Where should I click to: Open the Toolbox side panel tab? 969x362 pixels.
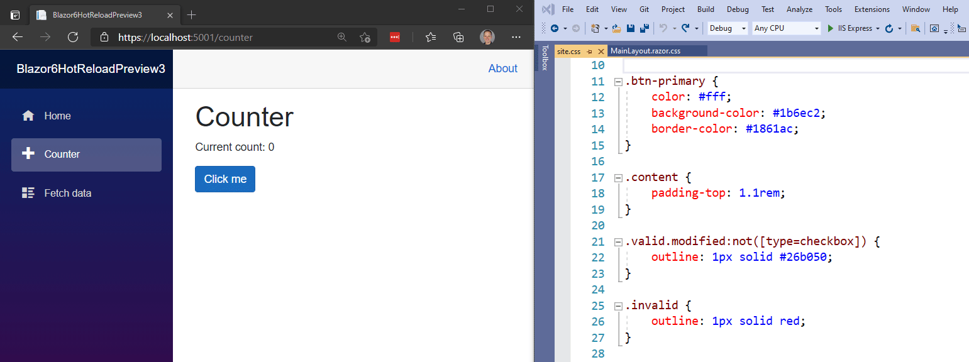(545, 58)
